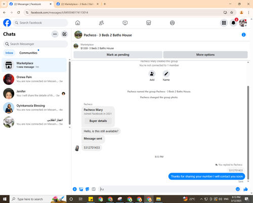
Task: Switch to Marketplace - 3 Beds browser tab
Action: pos(77,4)
